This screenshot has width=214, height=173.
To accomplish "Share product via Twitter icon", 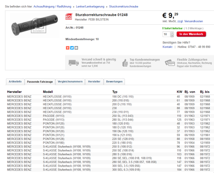I will pos(72,48).
